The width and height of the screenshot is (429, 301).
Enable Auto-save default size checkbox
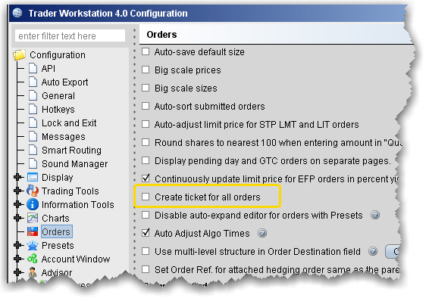(x=146, y=51)
